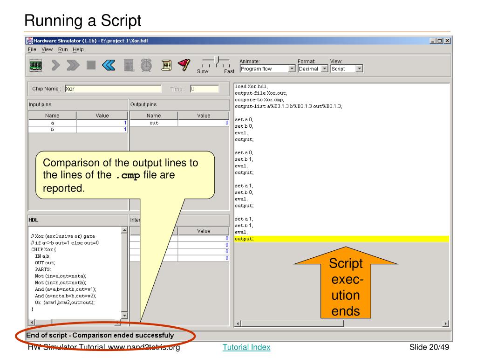Open the File menu
This screenshot has width=477, height=358.
point(32,49)
